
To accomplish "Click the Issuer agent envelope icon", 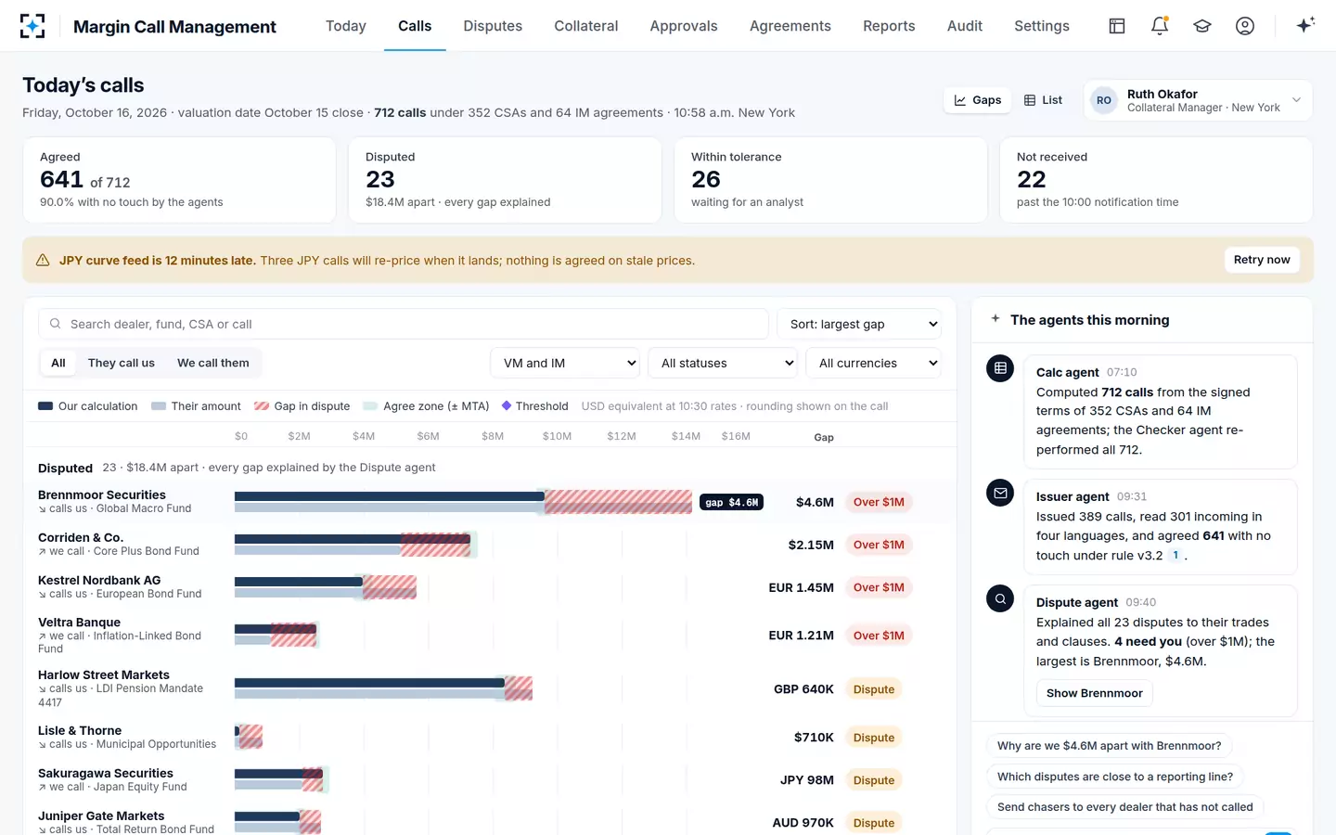I will (1000, 493).
